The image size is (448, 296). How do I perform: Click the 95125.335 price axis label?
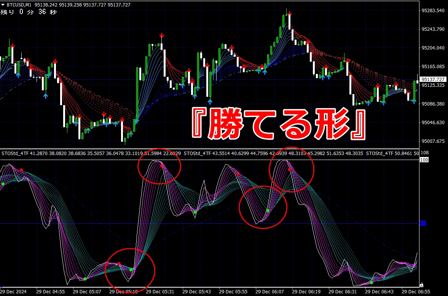[433, 85]
